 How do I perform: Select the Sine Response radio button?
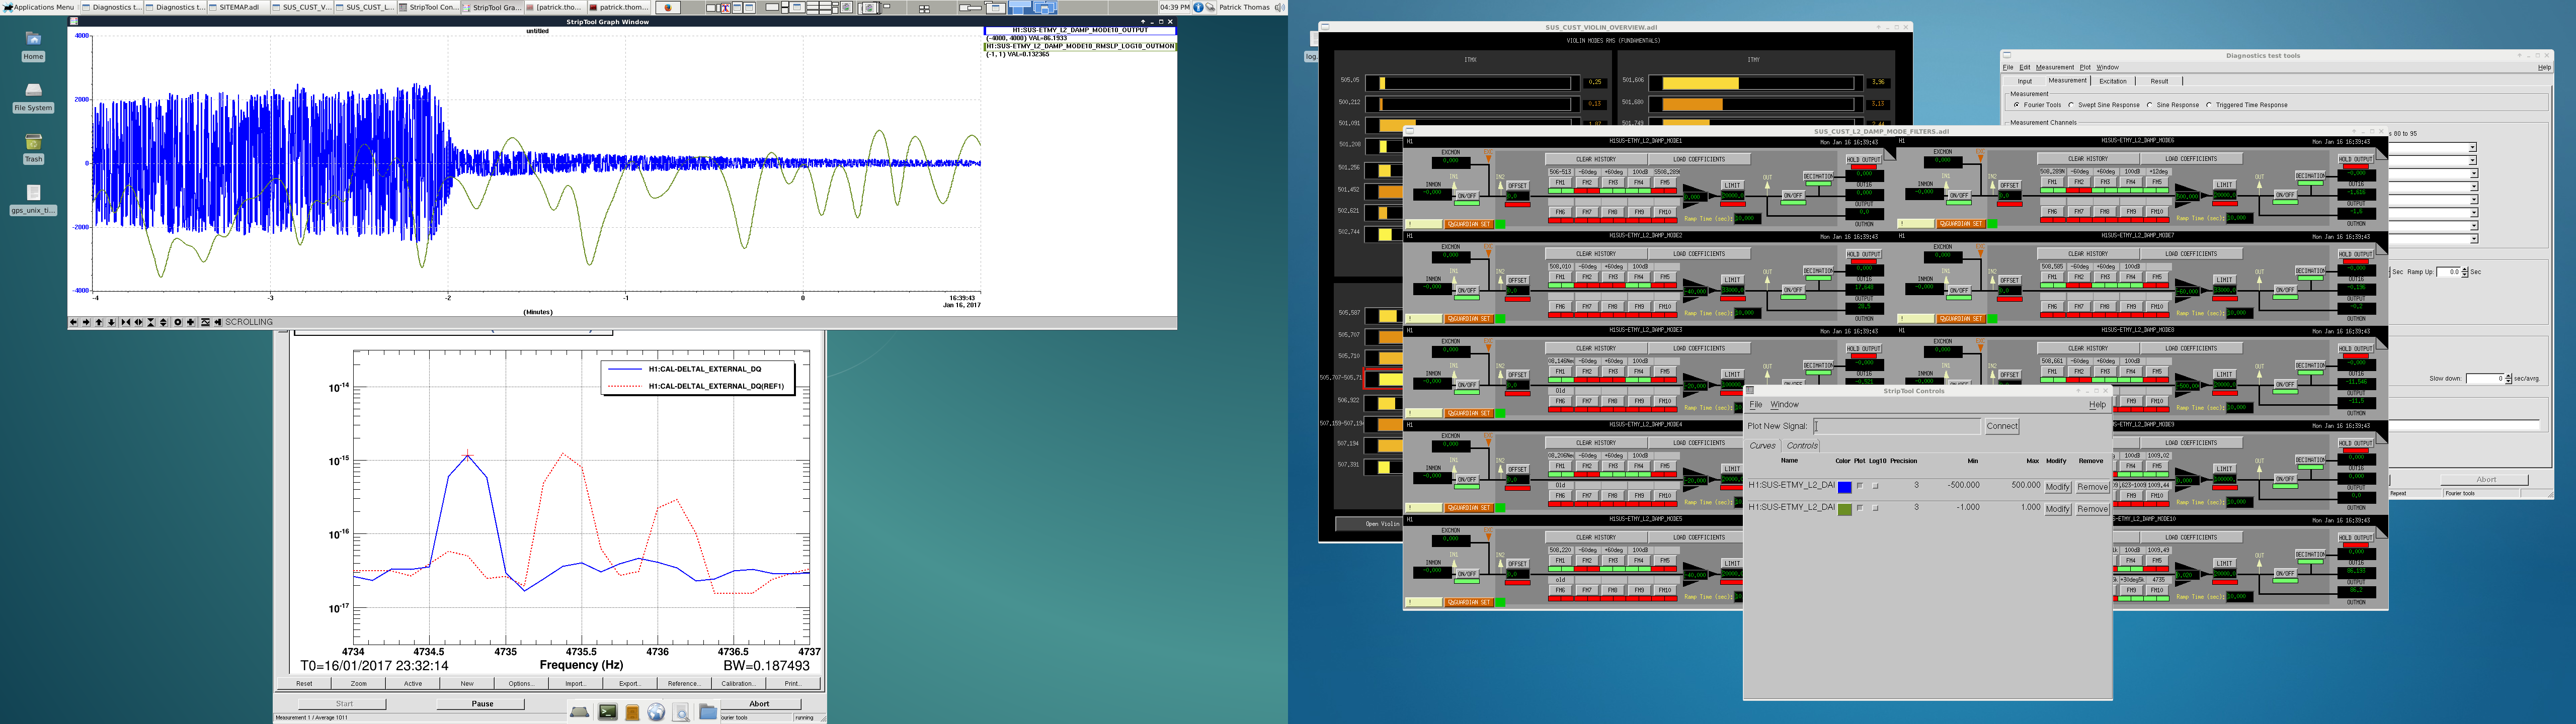tap(2150, 105)
